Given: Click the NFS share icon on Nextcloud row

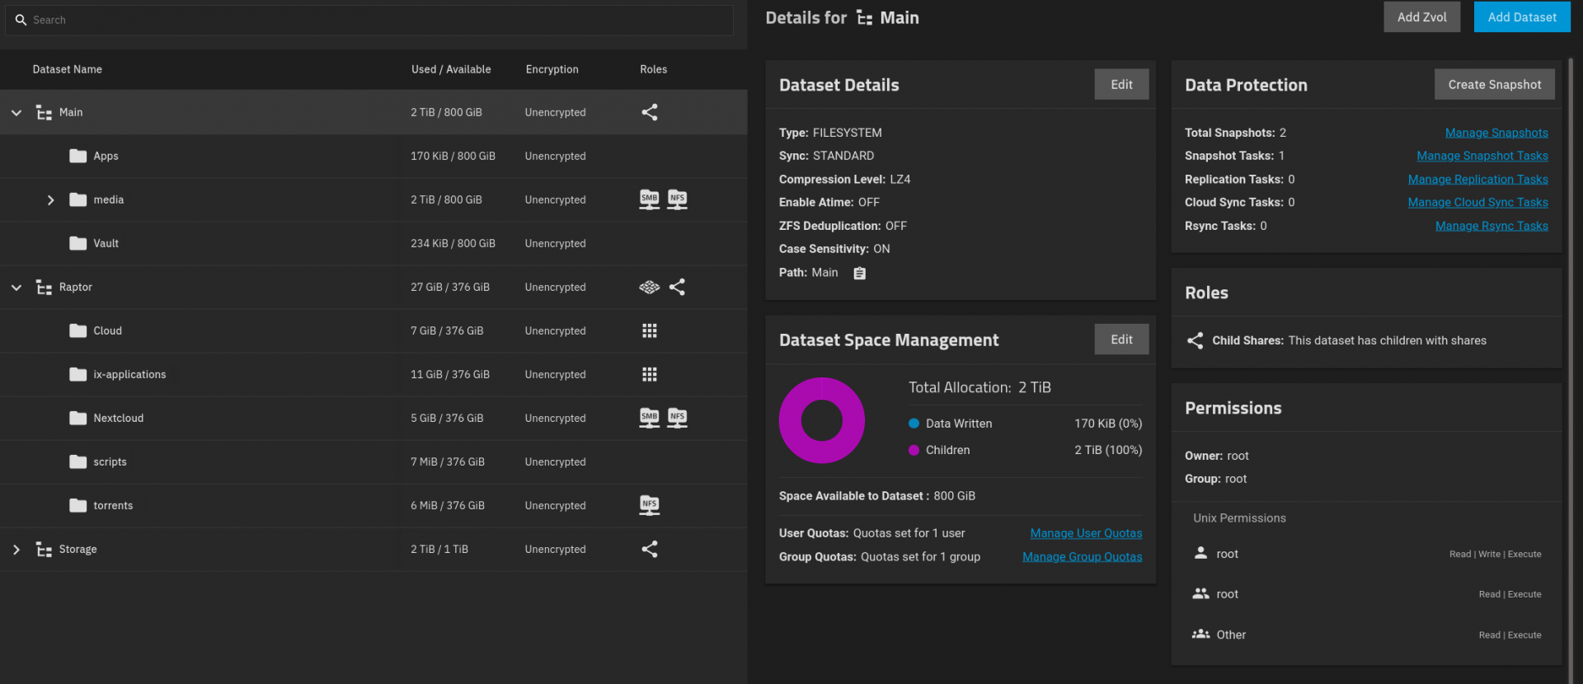Looking at the screenshot, I should [677, 418].
